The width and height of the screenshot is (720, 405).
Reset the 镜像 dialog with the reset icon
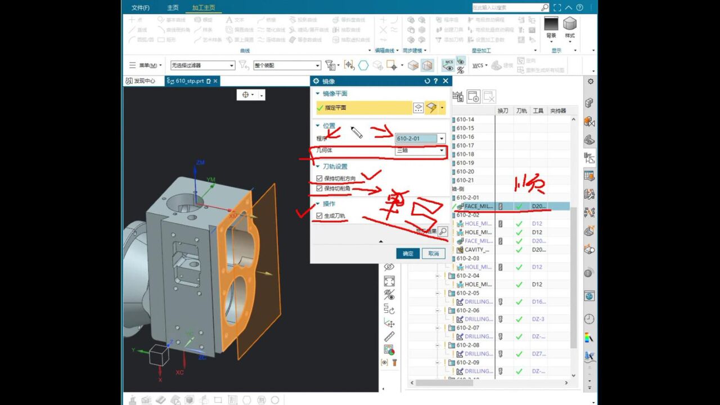427,82
